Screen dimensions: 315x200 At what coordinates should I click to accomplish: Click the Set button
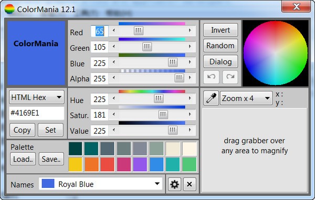tap(50, 130)
